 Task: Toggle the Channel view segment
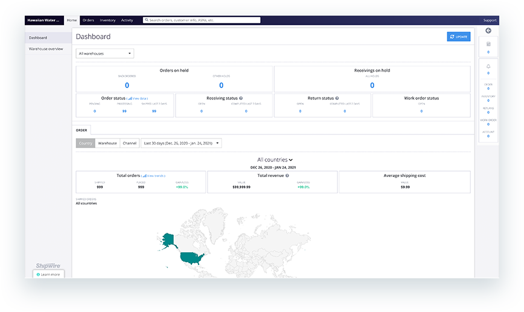click(x=129, y=143)
